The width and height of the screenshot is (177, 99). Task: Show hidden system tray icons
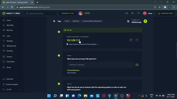(x=139, y=96)
